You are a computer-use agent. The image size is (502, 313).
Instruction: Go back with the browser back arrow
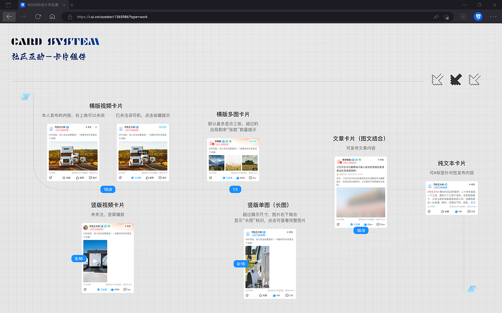tap(9, 17)
